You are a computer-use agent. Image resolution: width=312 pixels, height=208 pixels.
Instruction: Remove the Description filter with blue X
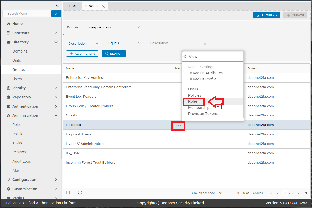pyautogui.click(x=205, y=44)
